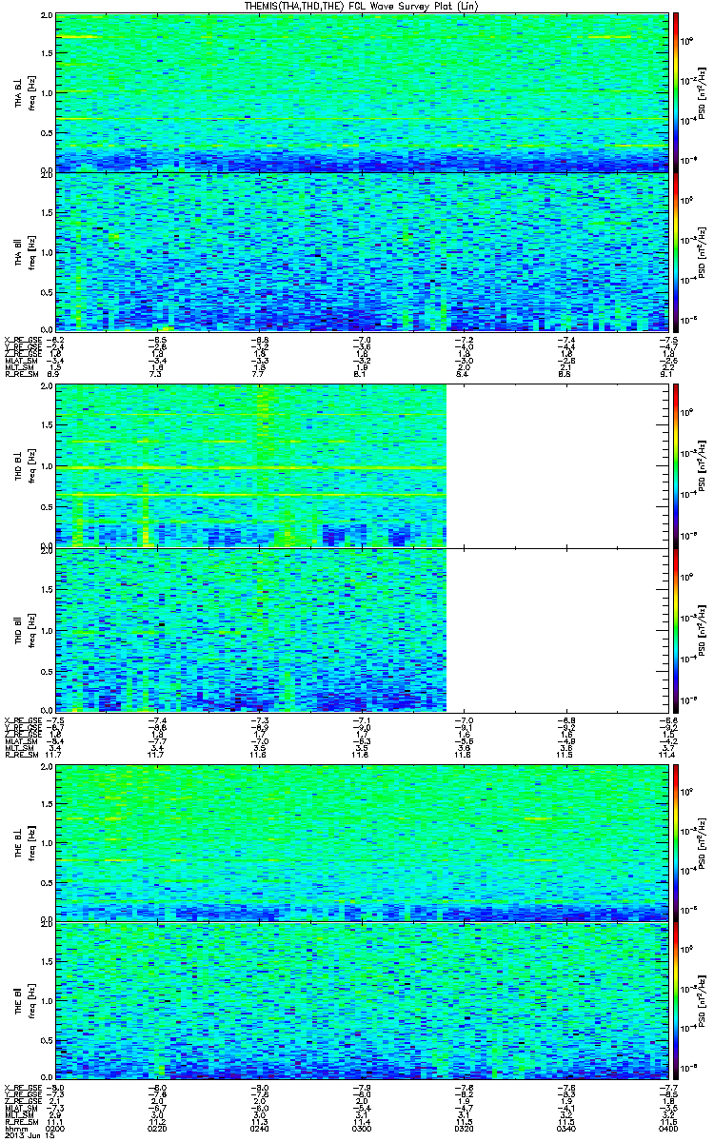Image resolution: width=714 pixels, height=1142 pixels.
Task: Click the 1.0 frequency tick on THD Bll axis
Action: tap(47, 630)
